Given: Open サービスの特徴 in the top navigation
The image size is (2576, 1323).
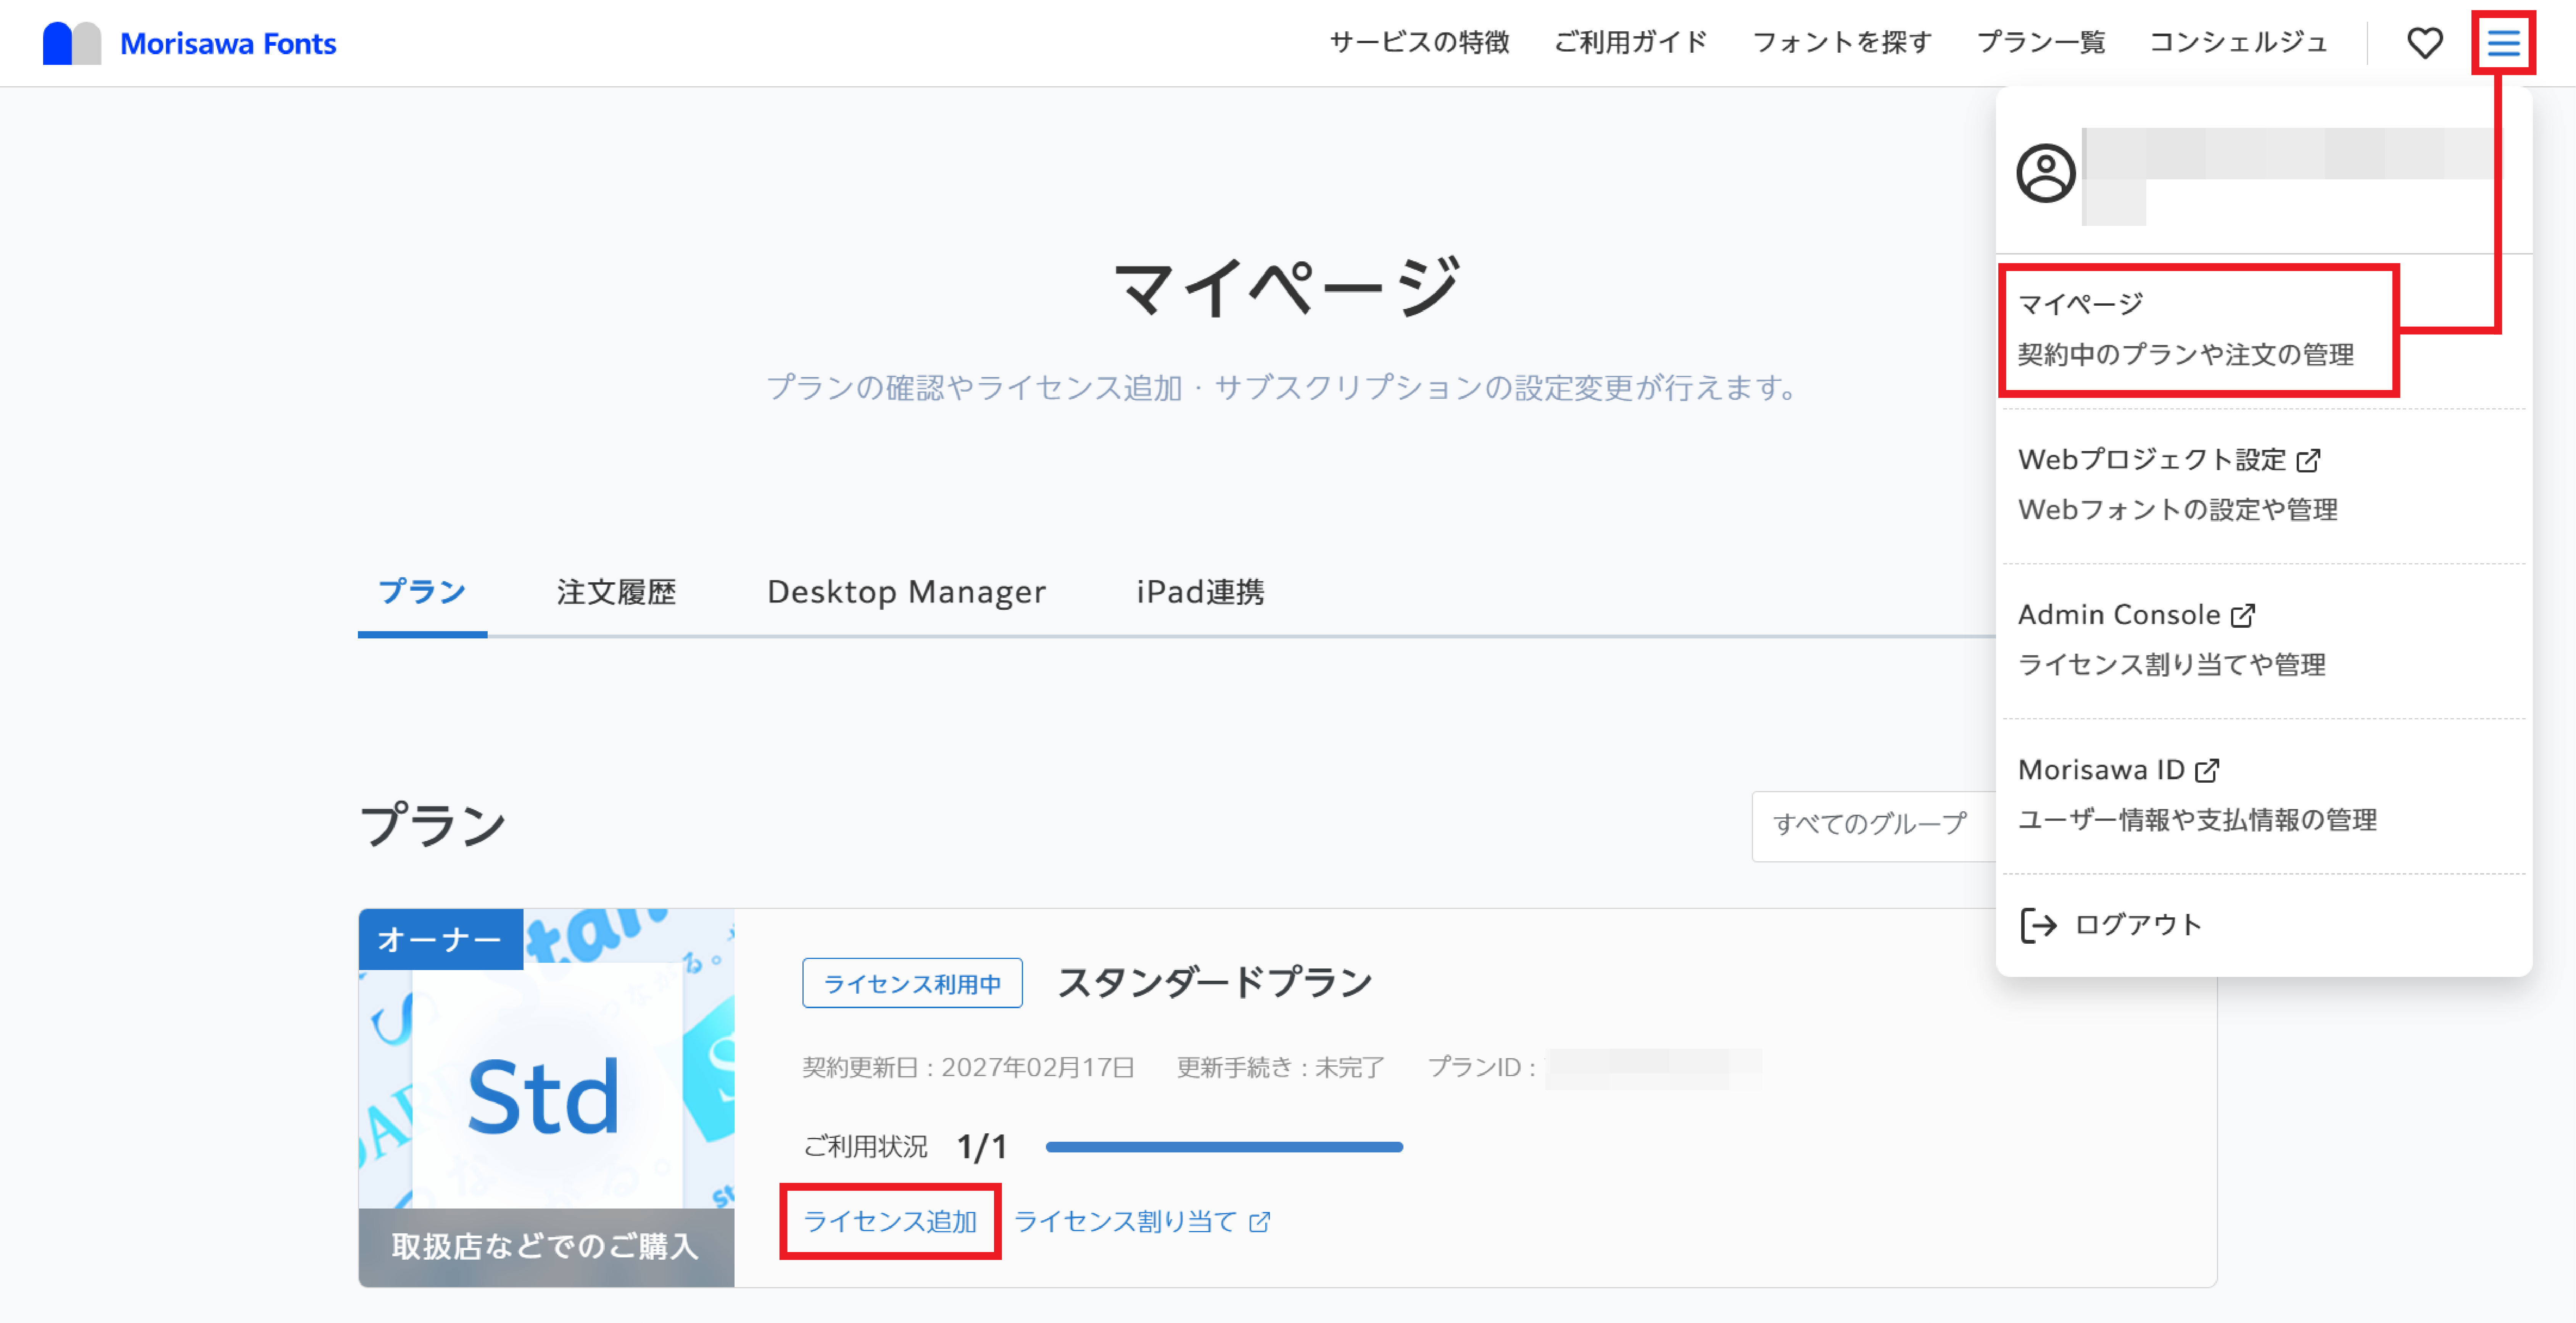Looking at the screenshot, I should tap(1419, 42).
